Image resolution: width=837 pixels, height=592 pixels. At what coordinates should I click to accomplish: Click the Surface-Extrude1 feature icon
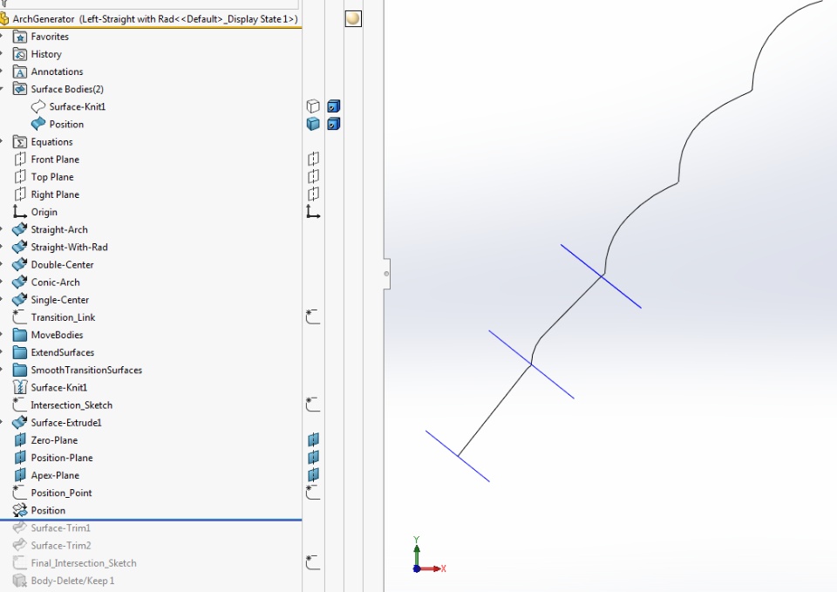click(20, 423)
